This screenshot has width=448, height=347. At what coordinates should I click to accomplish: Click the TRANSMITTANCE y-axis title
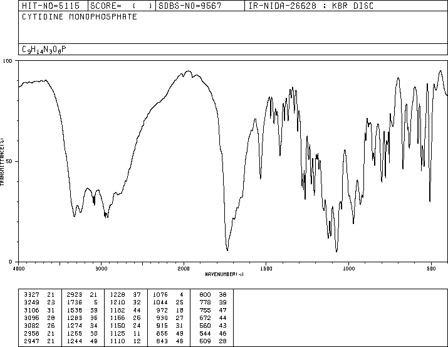(x=2, y=162)
